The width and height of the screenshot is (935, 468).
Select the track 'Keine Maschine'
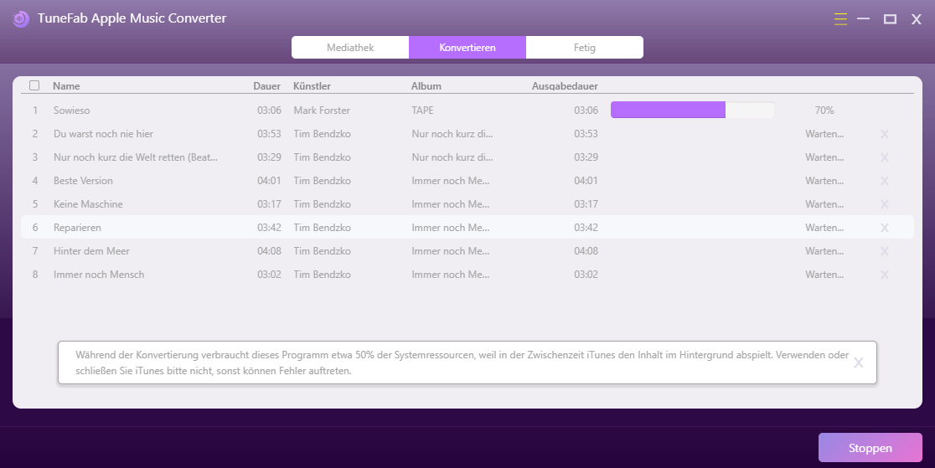[x=88, y=204]
